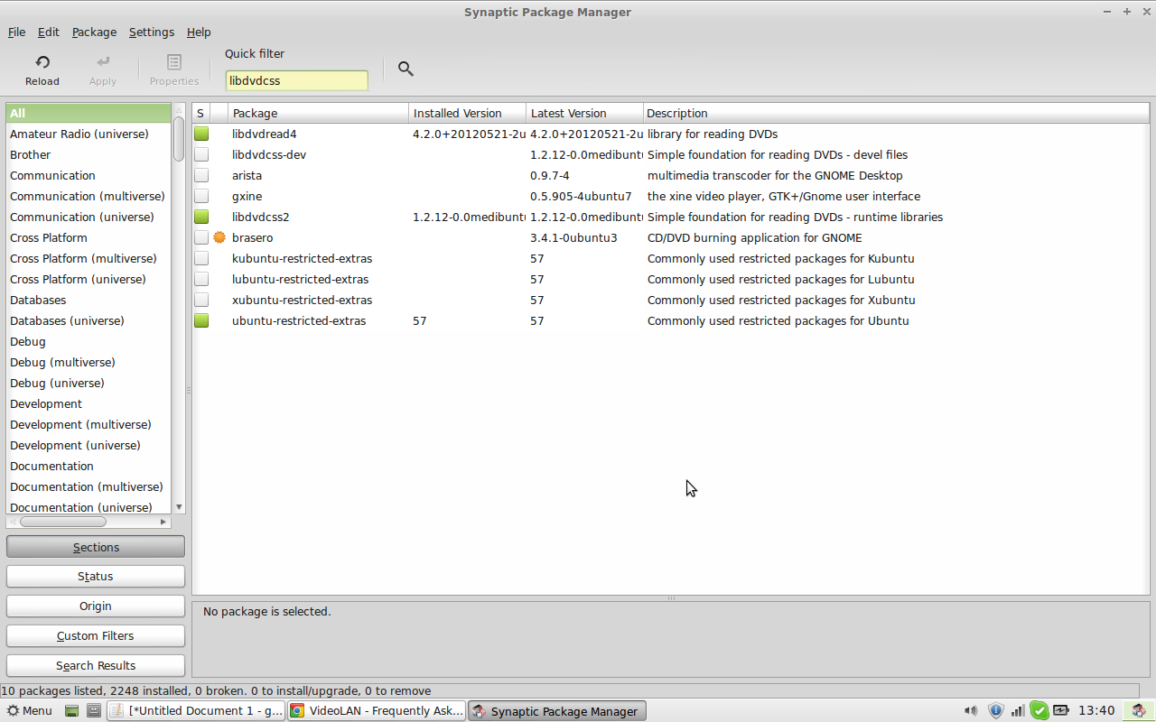Click the Custom Filters button
This screenshot has width=1156, height=722.
coord(96,635)
